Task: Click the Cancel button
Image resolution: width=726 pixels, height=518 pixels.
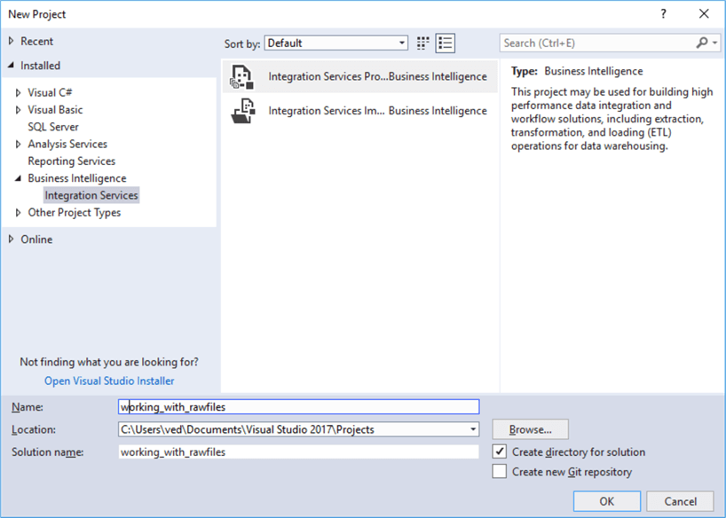Action: point(680,501)
